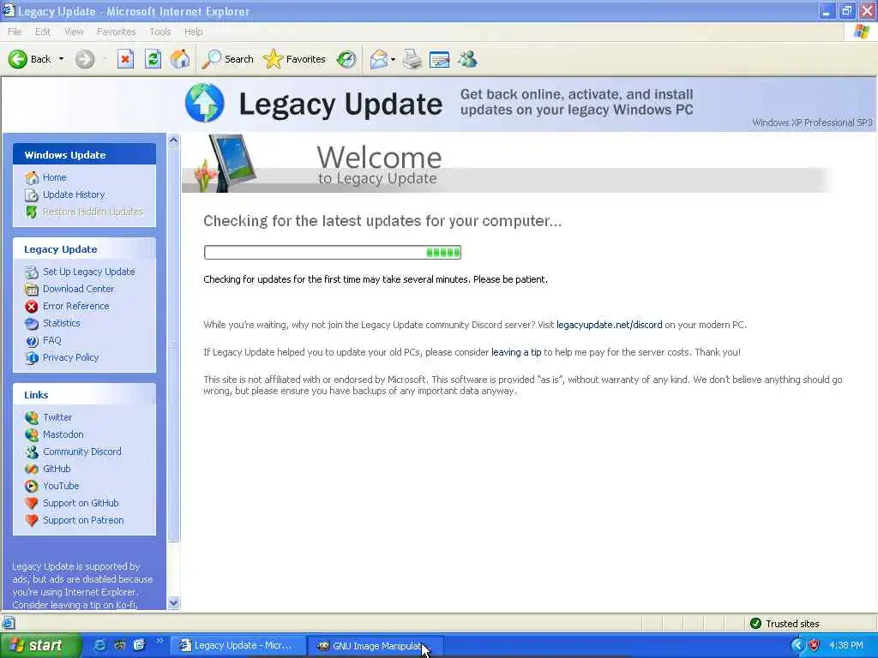Go to Home in Windows Update sidebar
The image size is (878, 658).
point(54,177)
